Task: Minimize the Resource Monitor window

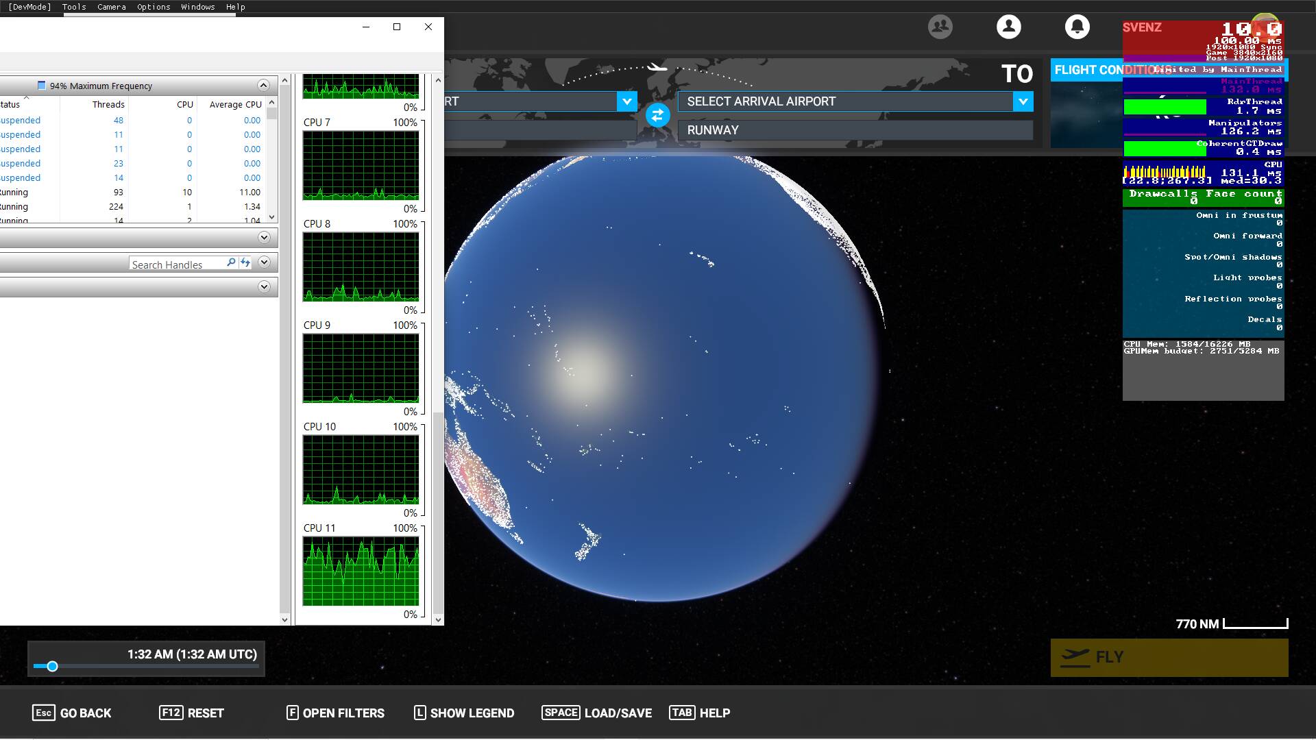Action: tap(365, 27)
